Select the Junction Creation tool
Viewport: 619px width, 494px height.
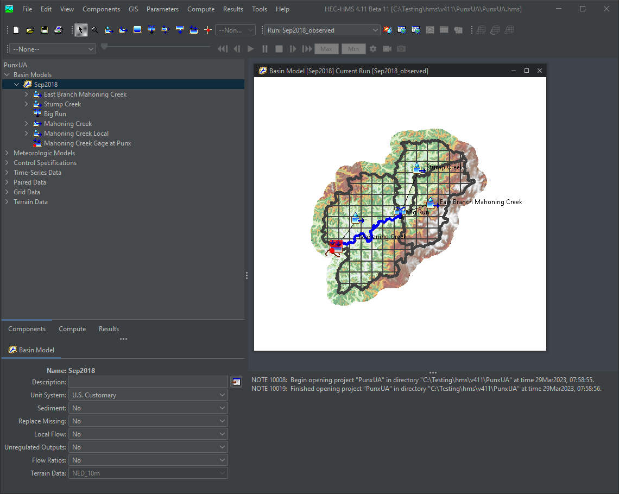(151, 30)
